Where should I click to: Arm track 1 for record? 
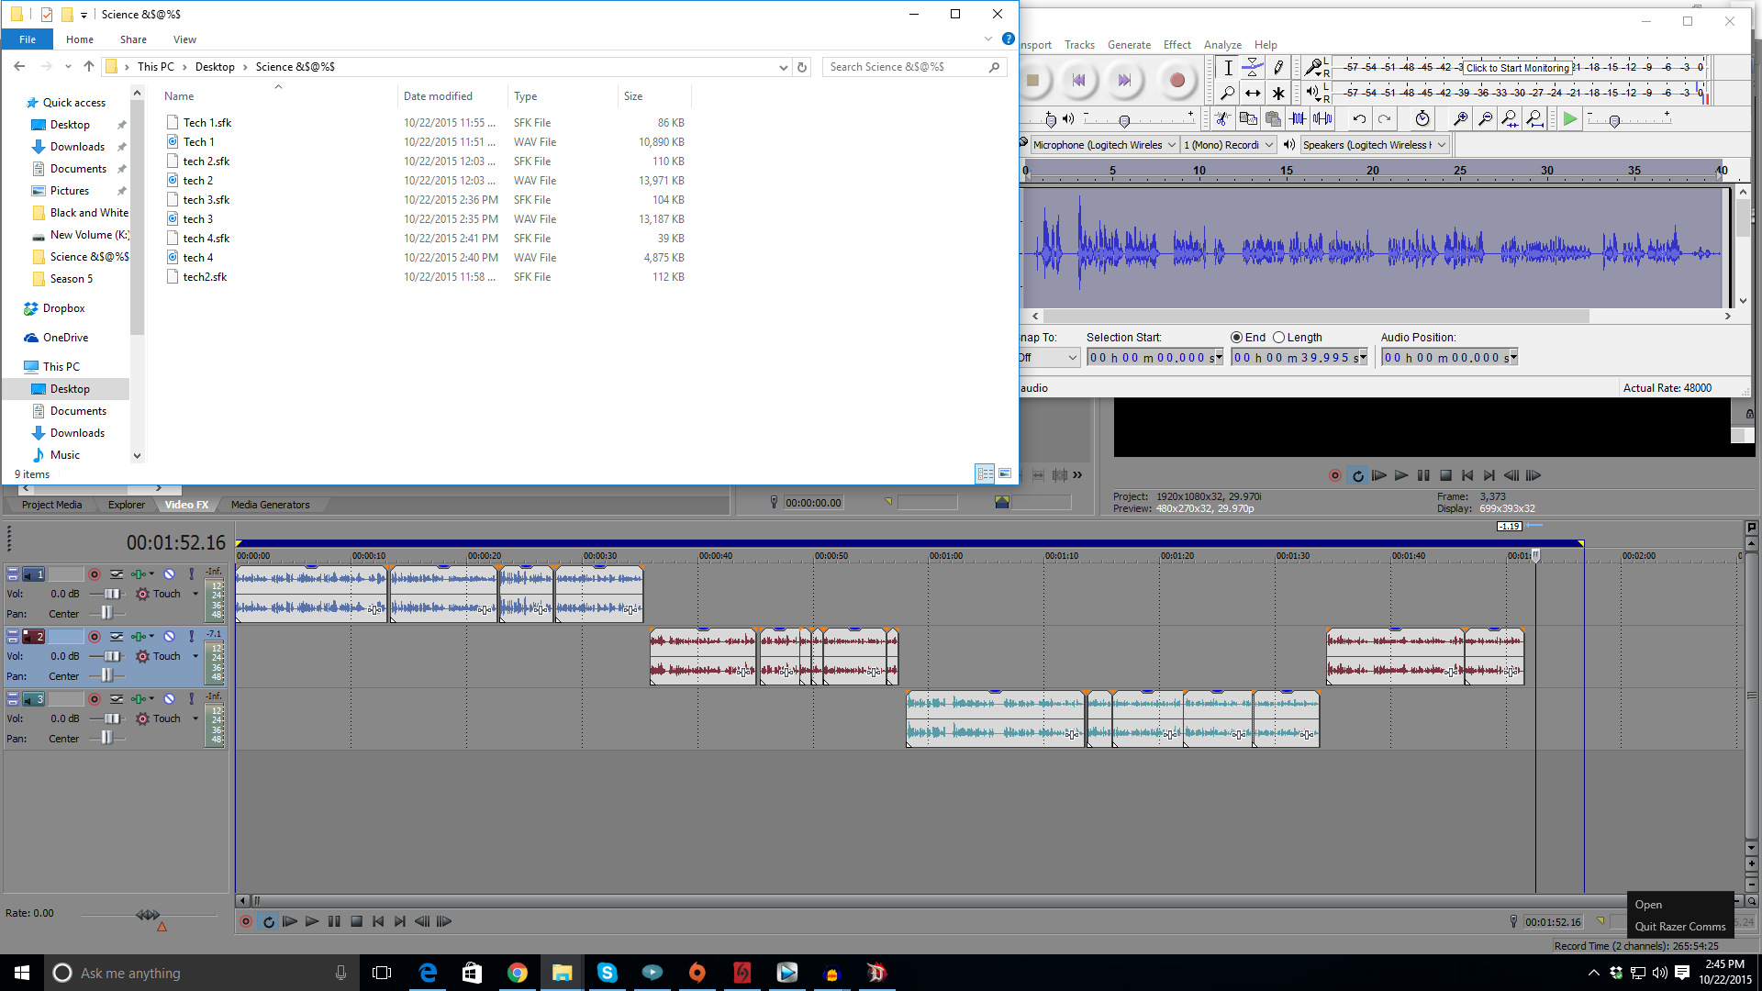pyautogui.click(x=94, y=574)
